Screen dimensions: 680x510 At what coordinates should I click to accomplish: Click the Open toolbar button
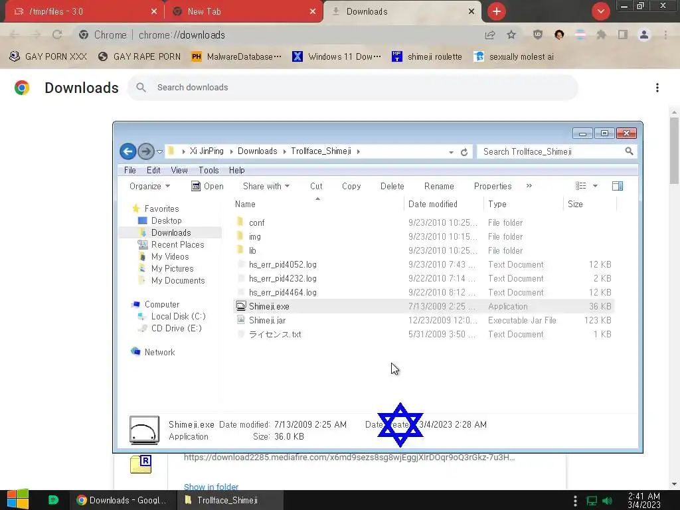[x=207, y=186]
